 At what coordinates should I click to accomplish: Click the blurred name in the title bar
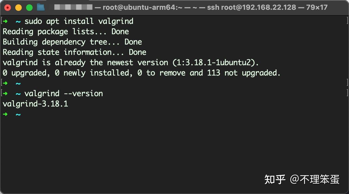pos(73,7)
